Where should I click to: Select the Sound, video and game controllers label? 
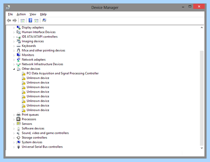pos(45,133)
